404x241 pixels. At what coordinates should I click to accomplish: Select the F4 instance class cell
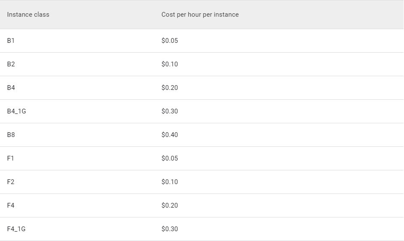[10, 205]
